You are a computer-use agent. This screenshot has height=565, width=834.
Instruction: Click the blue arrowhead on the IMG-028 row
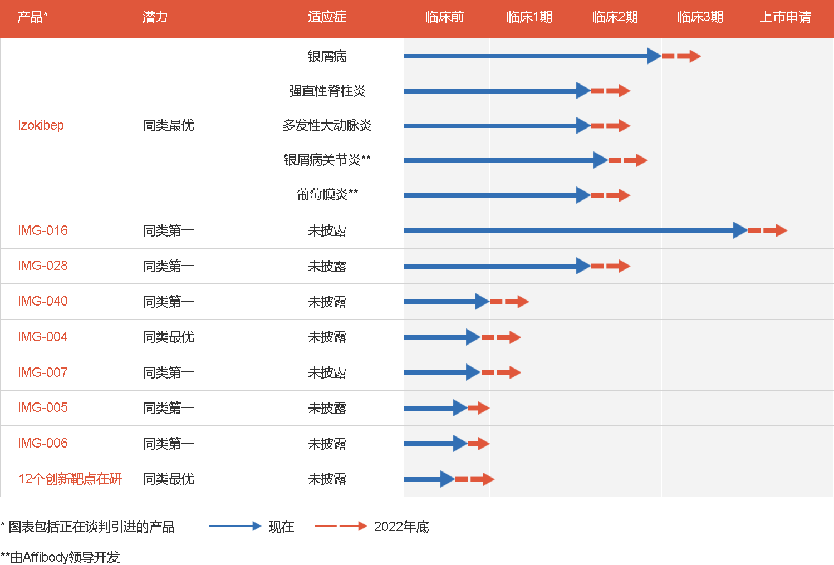click(583, 266)
